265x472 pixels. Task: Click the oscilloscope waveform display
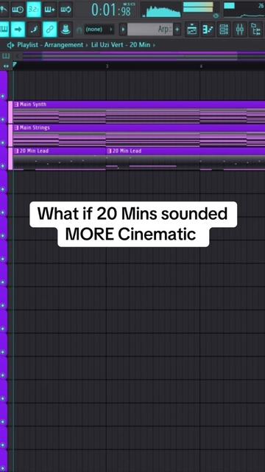point(162,10)
